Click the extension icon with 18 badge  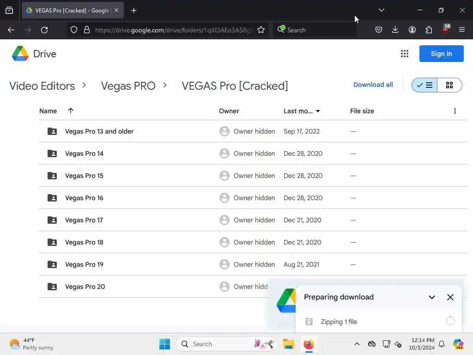446,29
